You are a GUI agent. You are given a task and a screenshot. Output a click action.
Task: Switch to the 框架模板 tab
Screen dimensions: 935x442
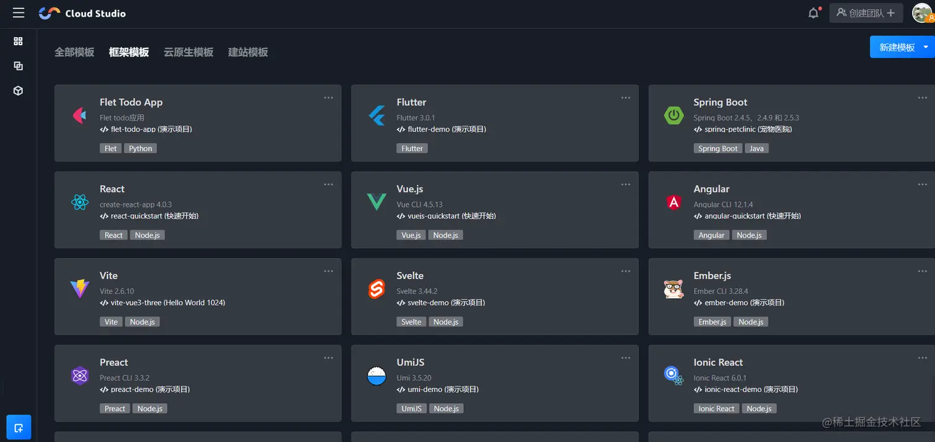coord(129,52)
